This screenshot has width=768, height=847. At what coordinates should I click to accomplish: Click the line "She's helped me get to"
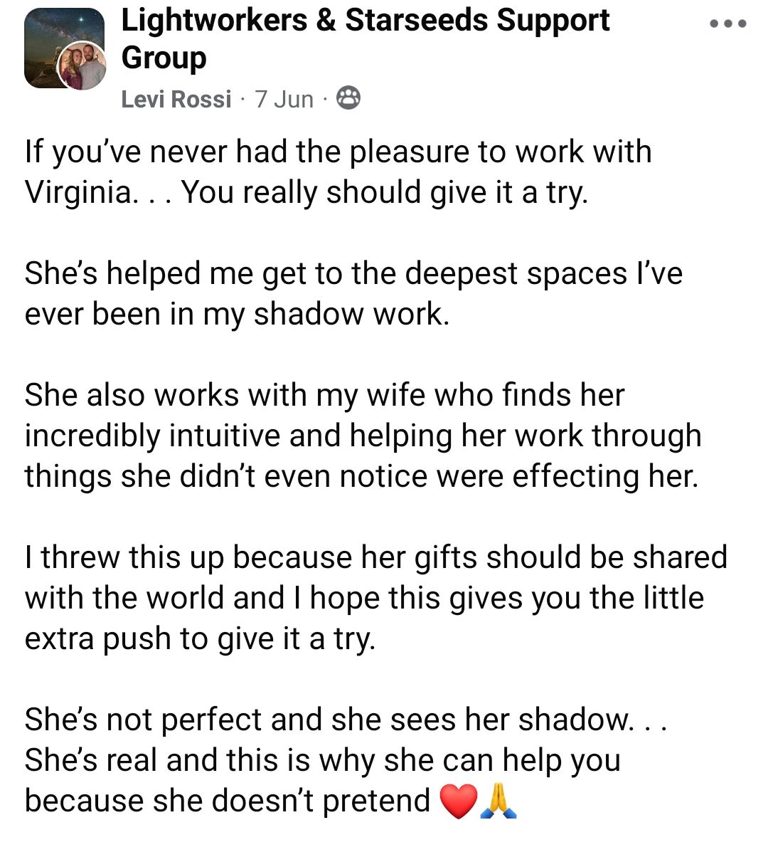pos(353,274)
